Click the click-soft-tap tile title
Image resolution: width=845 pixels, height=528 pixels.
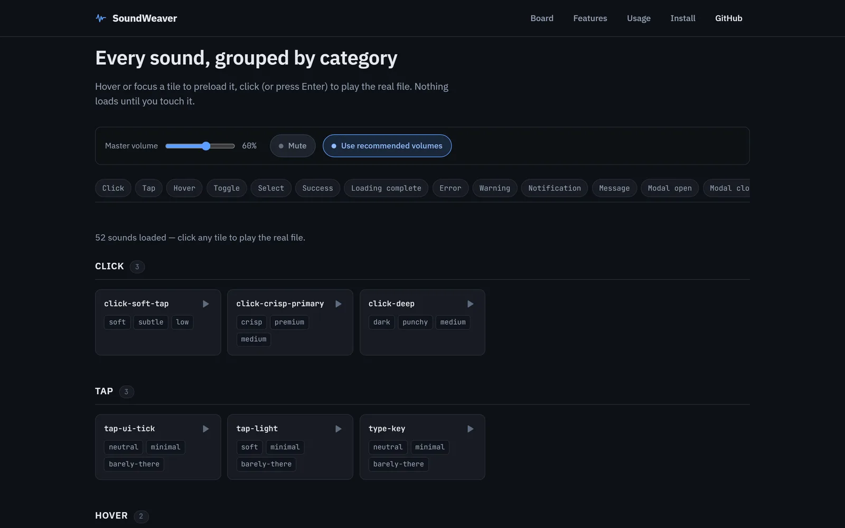coord(136,304)
